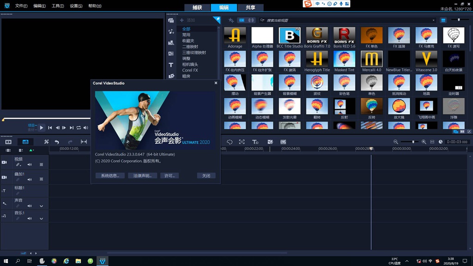This screenshot has height=266, width=473.
Task: Click the redo arrow icon
Action: coord(70,142)
